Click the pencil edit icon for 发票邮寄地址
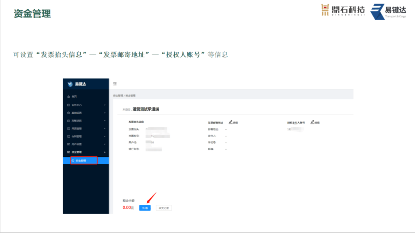This screenshot has height=233, width=415. [x=231, y=122]
